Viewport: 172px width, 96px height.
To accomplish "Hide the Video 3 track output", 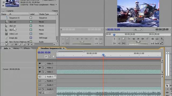I will pyautogui.click(x=40, y=63).
